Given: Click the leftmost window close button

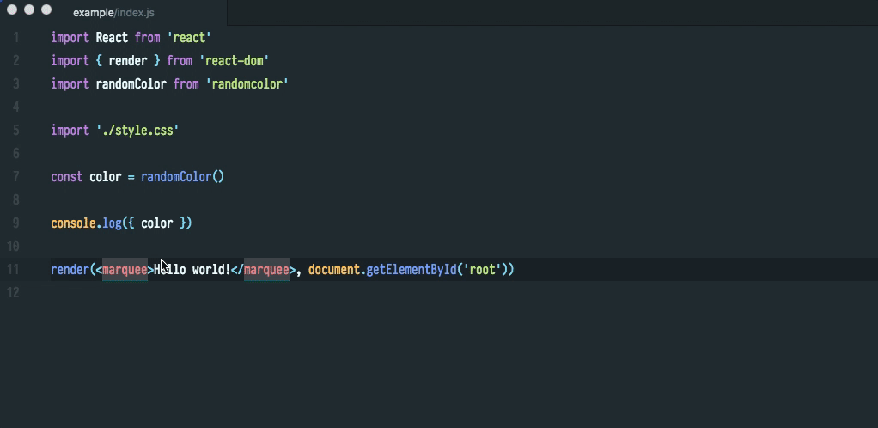Looking at the screenshot, I should (12, 9).
